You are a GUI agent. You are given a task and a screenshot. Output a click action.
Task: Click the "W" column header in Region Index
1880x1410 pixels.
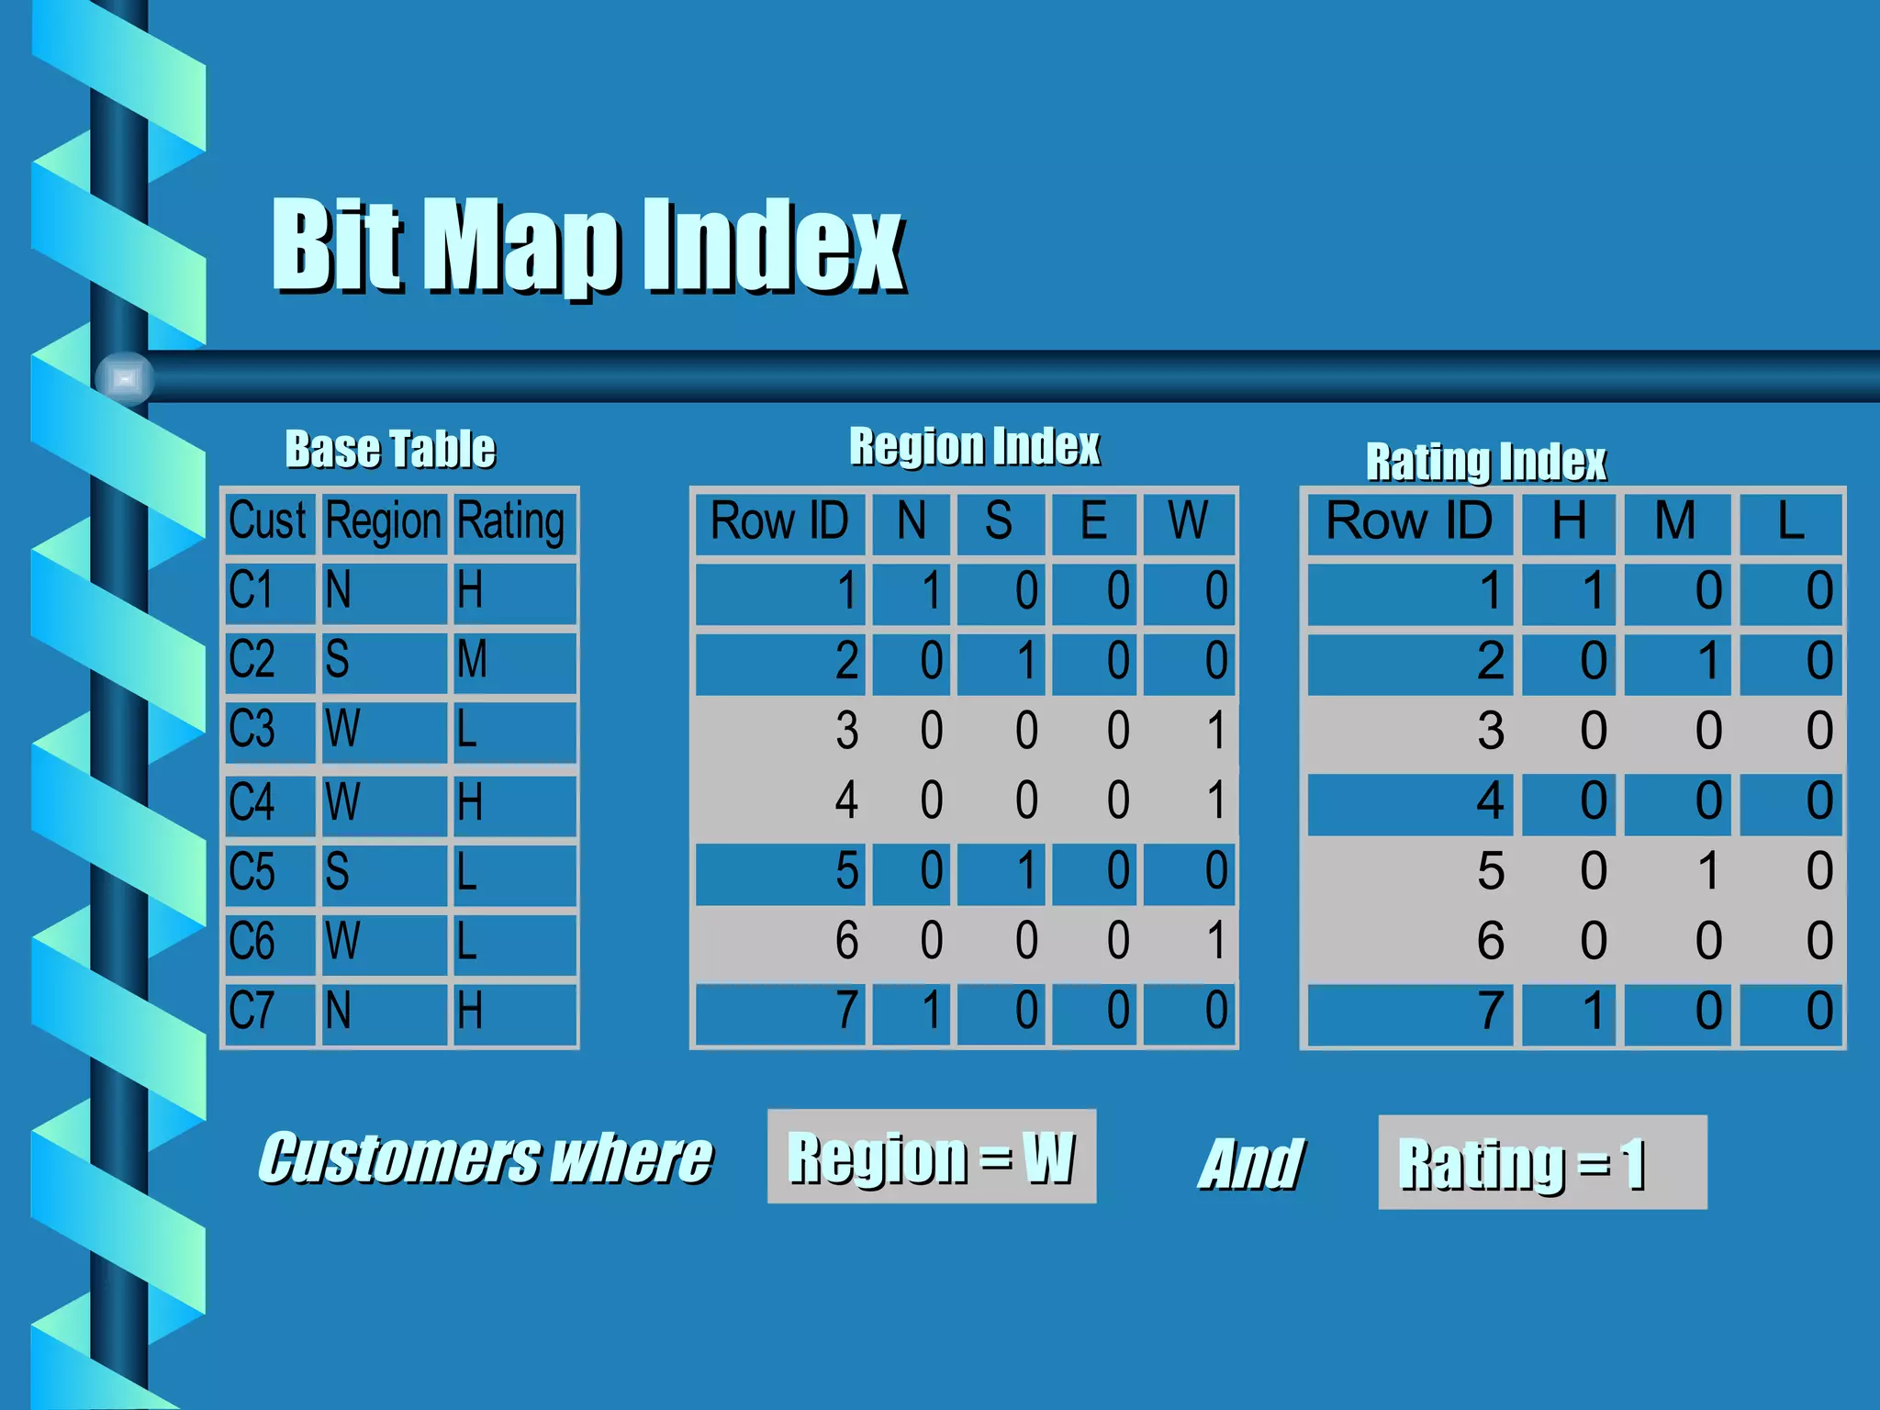(1189, 523)
